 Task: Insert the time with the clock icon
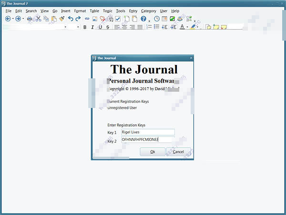click(157, 19)
